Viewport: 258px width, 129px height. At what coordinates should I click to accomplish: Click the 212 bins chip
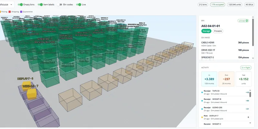(x=203, y=5)
